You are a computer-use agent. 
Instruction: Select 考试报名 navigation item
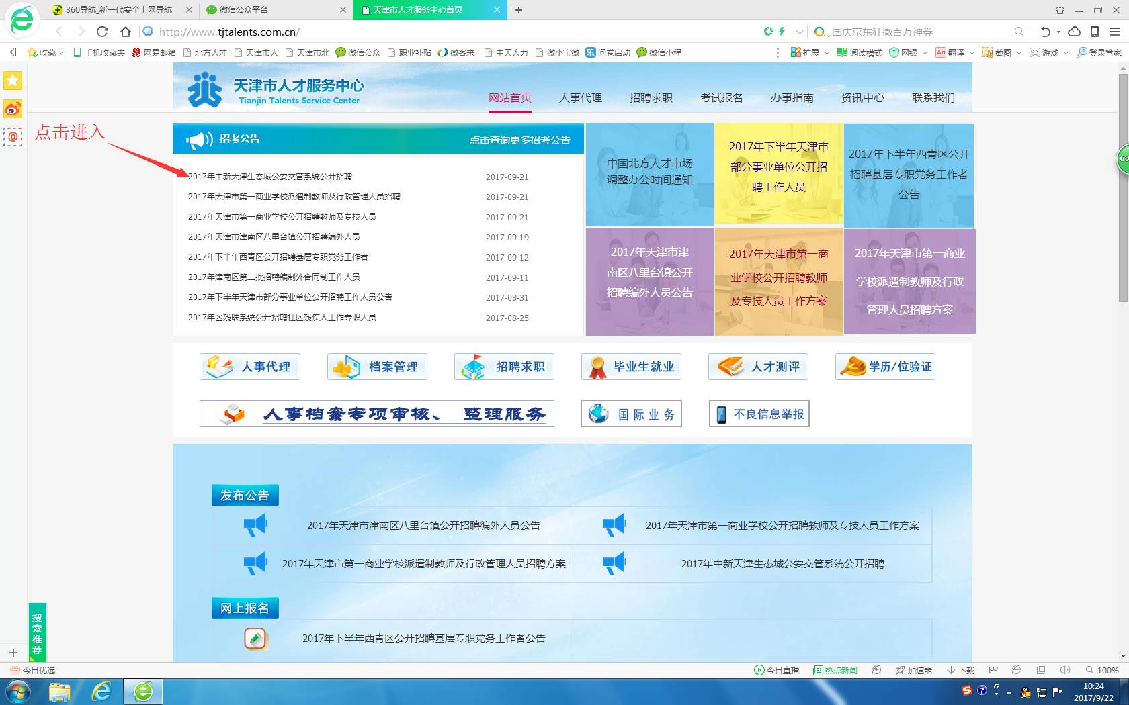coord(722,97)
